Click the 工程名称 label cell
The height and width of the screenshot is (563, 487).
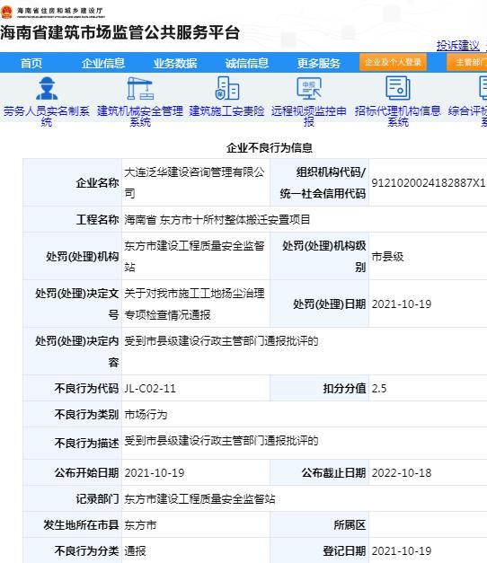(73, 219)
